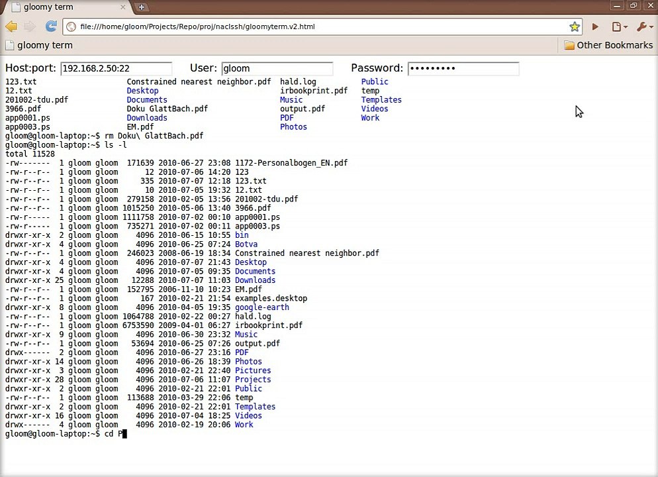
Task: Click size value 6753590
Action: (x=138, y=325)
